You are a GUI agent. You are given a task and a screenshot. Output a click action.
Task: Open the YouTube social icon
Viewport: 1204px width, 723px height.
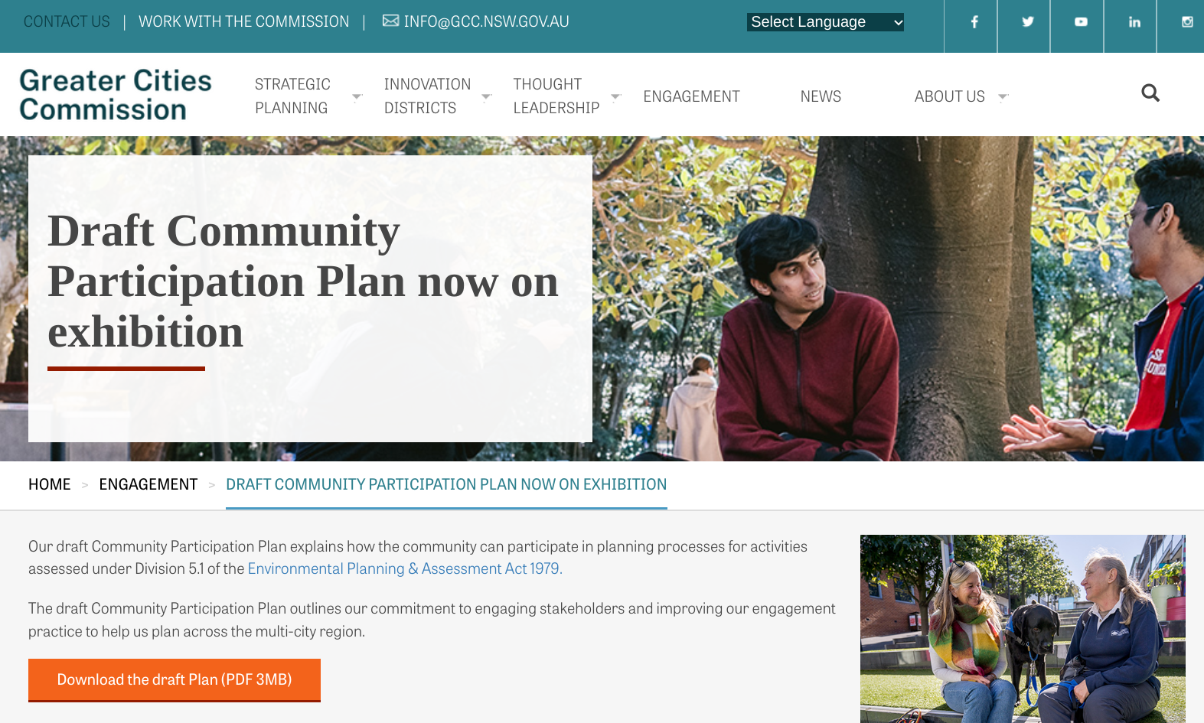click(x=1081, y=22)
